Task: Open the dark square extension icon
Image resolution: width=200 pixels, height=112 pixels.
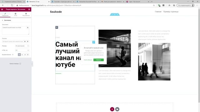Action: pyautogui.click(x=163, y=5)
